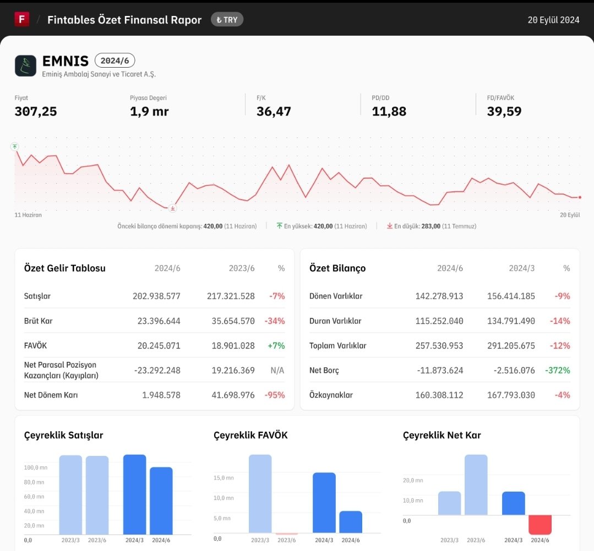Click the 2023/3 bar in Çeyreklik FAVÖK

point(260,493)
